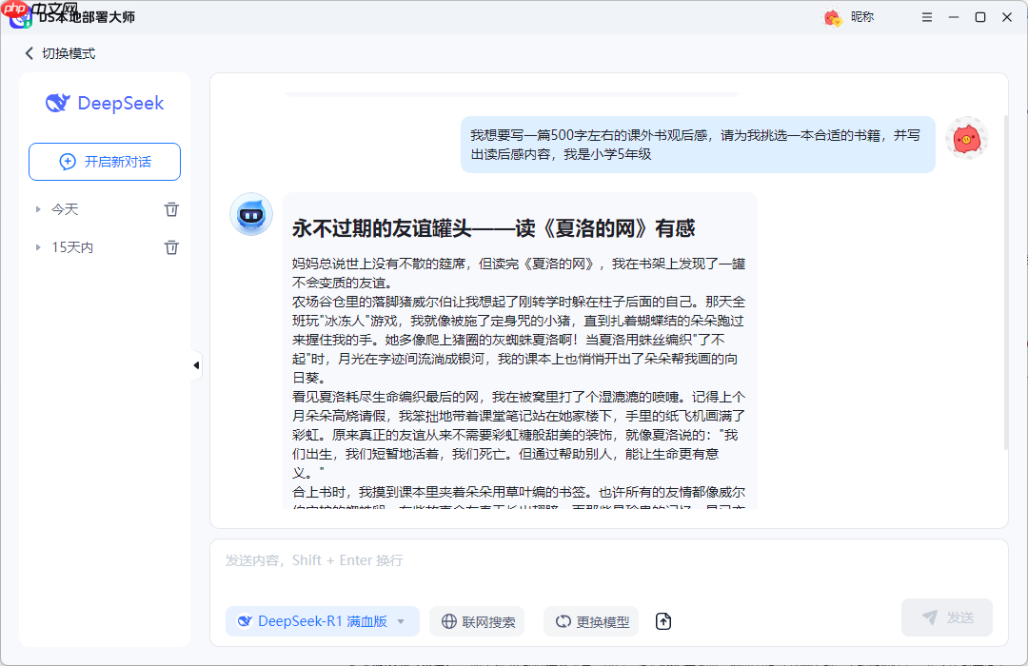Expand the 15天内 conversation group
The height and width of the screenshot is (666, 1028).
coord(38,247)
